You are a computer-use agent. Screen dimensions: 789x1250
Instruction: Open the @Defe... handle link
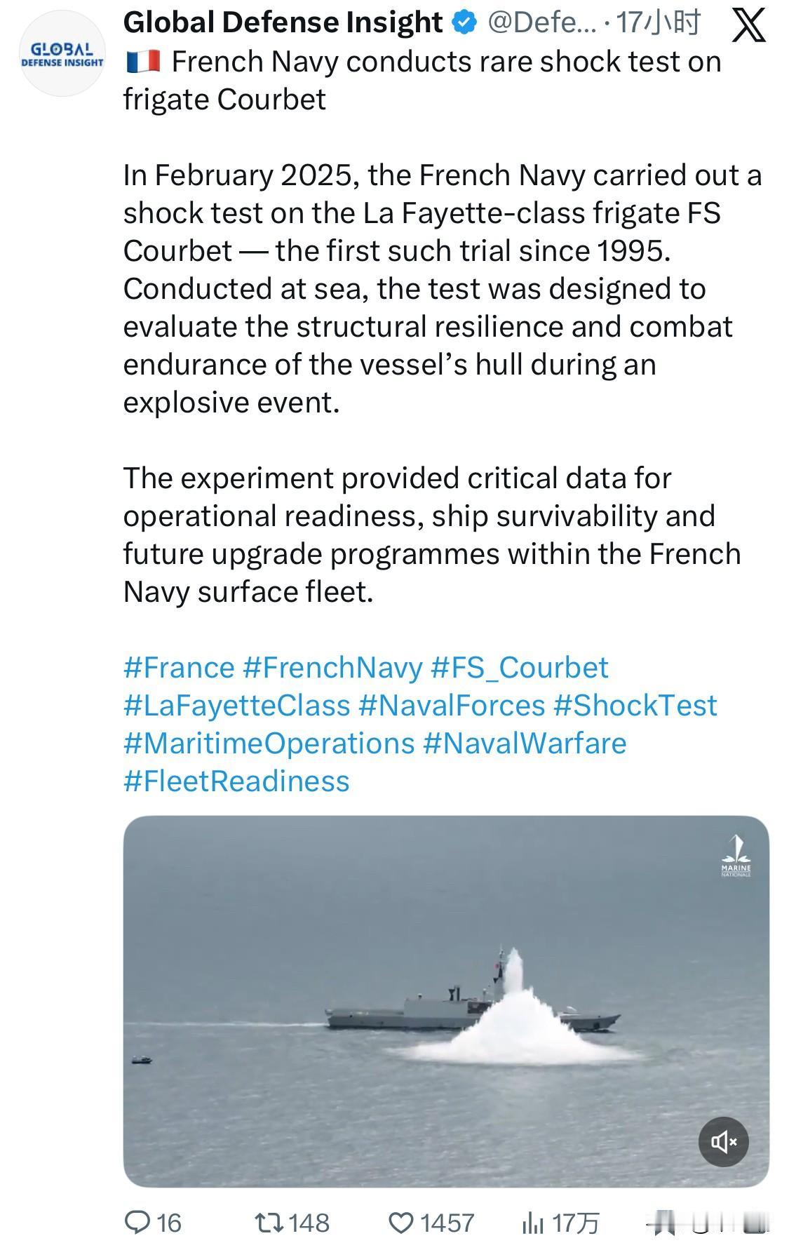click(x=541, y=23)
